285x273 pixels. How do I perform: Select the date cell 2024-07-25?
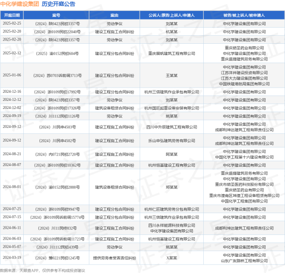(12, 209)
